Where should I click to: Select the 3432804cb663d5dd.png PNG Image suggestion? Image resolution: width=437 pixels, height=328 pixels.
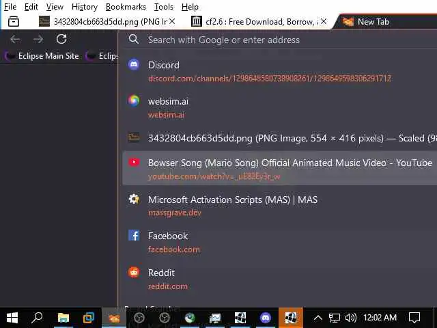point(280,138)
